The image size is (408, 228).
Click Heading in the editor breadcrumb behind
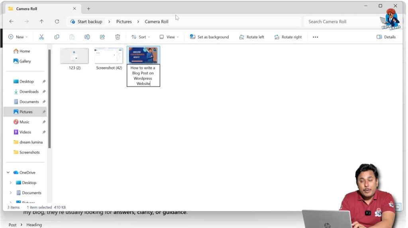(34, 225)
